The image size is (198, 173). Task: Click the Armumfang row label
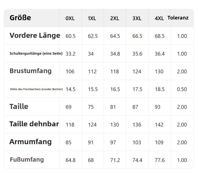tap(30, 142)
